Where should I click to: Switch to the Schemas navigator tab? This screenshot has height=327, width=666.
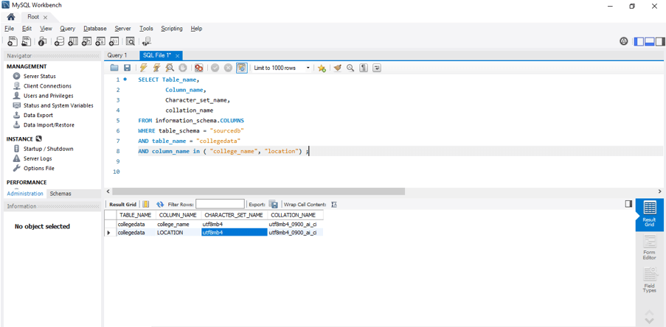pyautogui.click(x=60, y=194)
